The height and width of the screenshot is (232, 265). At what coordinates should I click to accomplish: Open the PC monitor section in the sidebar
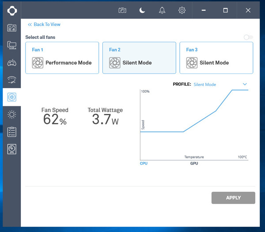[12, 45]
